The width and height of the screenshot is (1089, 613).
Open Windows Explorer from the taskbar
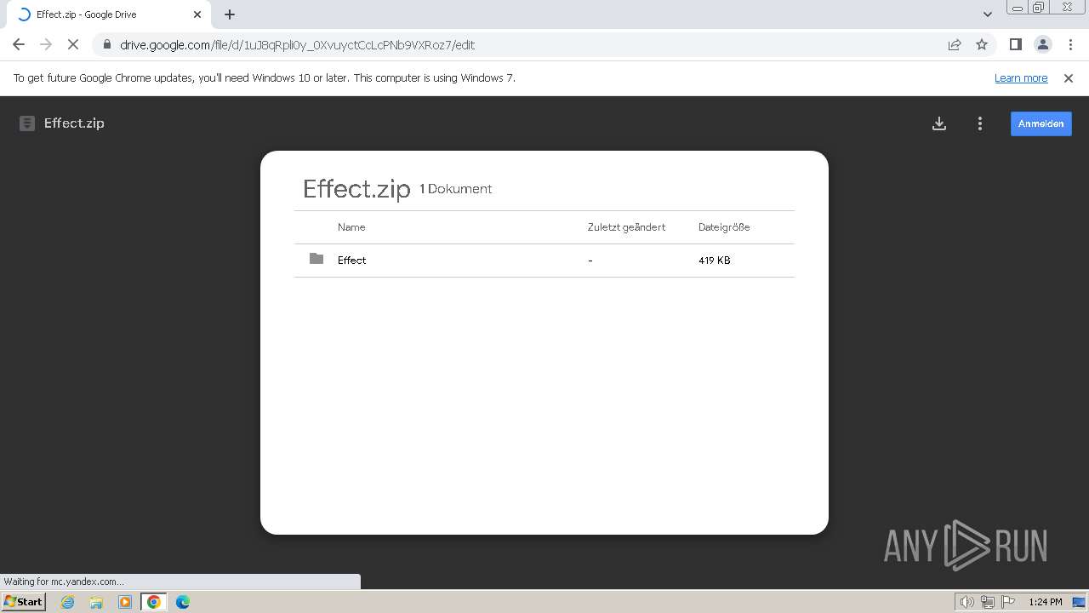(96, 602)
